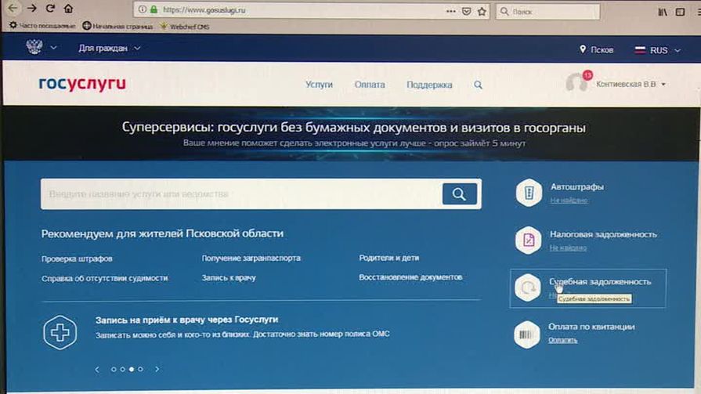Show next slide with right carousel arrow

click(x=157, y=369)
